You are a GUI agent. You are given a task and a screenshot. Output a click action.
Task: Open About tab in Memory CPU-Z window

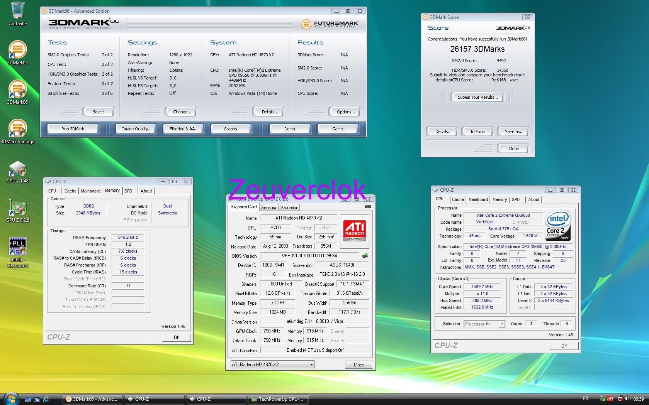click(146, 191)
